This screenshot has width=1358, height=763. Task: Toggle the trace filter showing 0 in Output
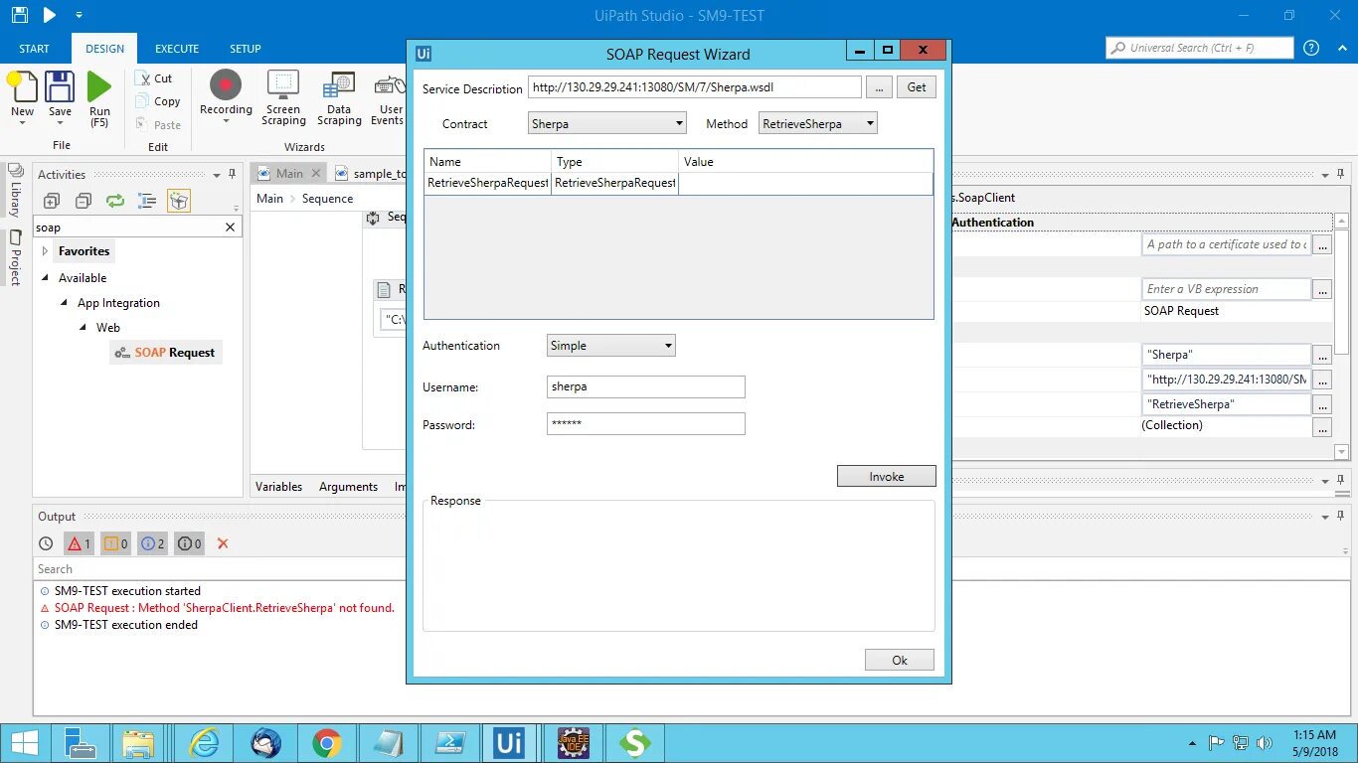point(190,543)
